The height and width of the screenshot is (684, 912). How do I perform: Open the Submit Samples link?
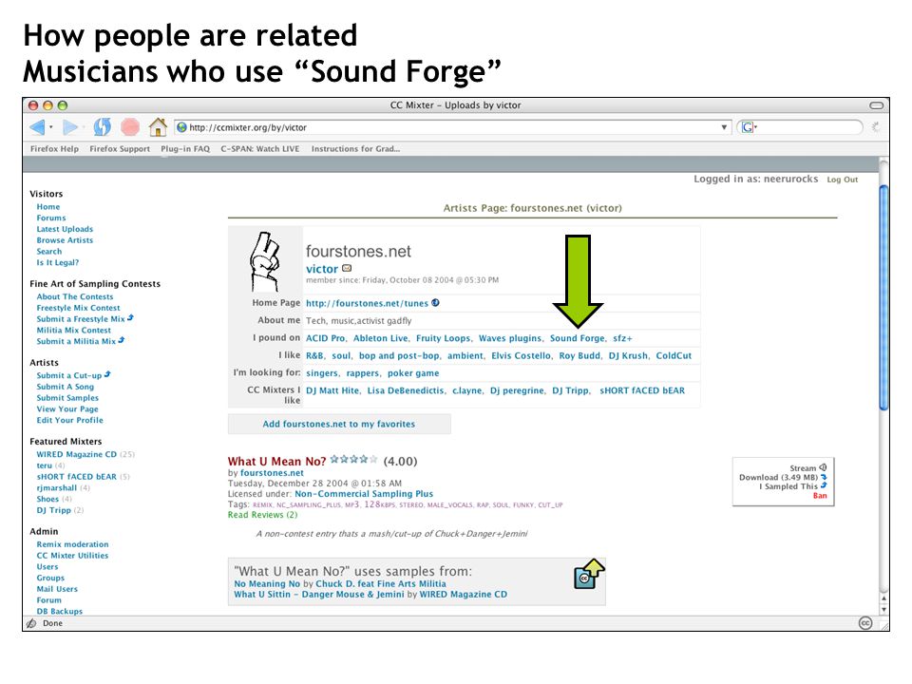67,398
